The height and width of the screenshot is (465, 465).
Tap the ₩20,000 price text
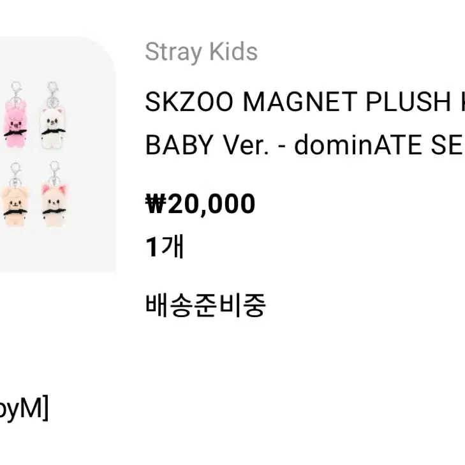[x=200, y=203]
